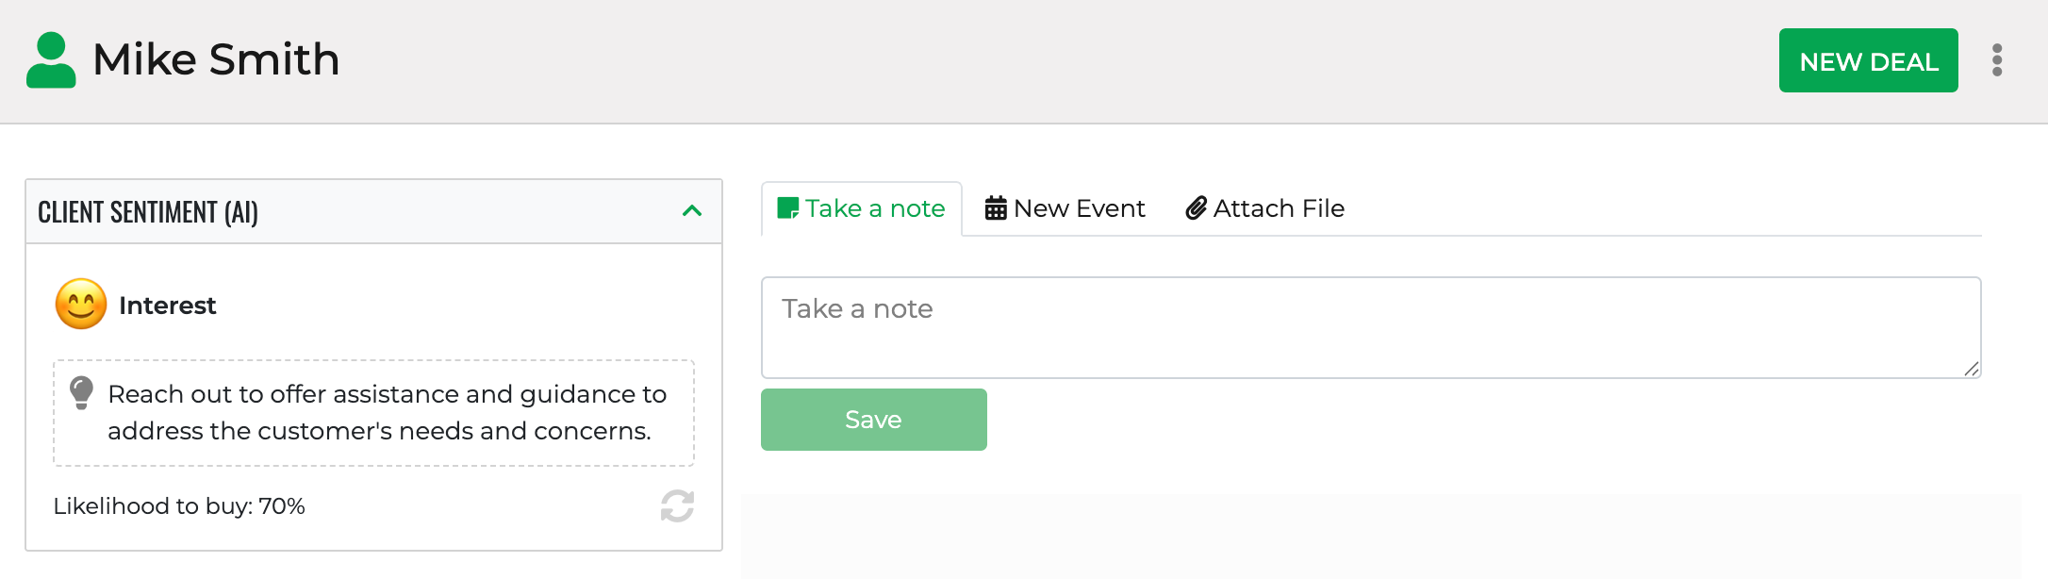Collapse the Client Sentiment panel chevron

coord(692,211)
